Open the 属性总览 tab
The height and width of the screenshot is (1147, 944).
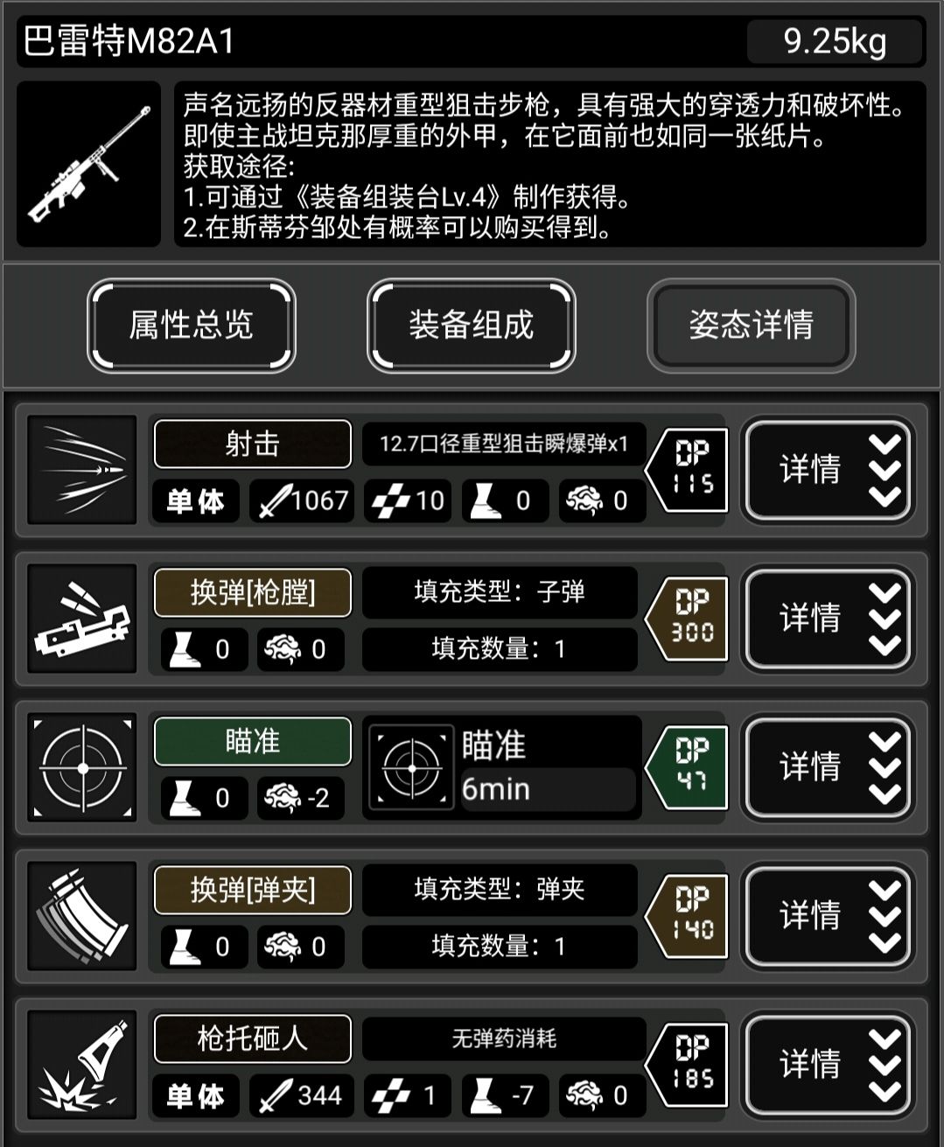point(192,325)
